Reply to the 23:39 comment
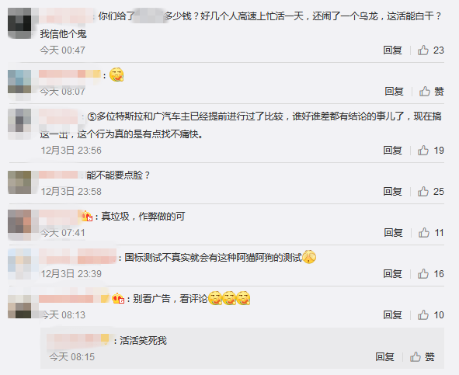This screenshot has height=375, width=459. tap(392, 274)
